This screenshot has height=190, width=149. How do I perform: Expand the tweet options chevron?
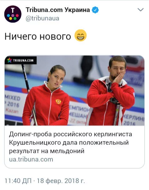point(141,10)
